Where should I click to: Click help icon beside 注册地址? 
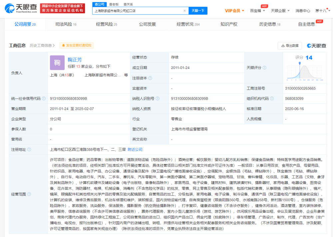tap(29, 149)
